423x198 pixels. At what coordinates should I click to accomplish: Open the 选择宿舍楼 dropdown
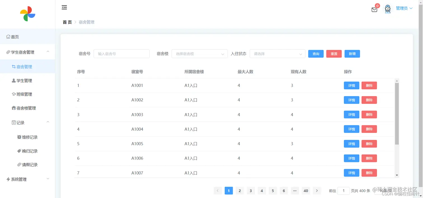[199, 54]
